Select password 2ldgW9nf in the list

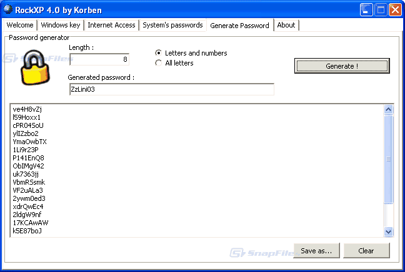[x=27, y=215]
